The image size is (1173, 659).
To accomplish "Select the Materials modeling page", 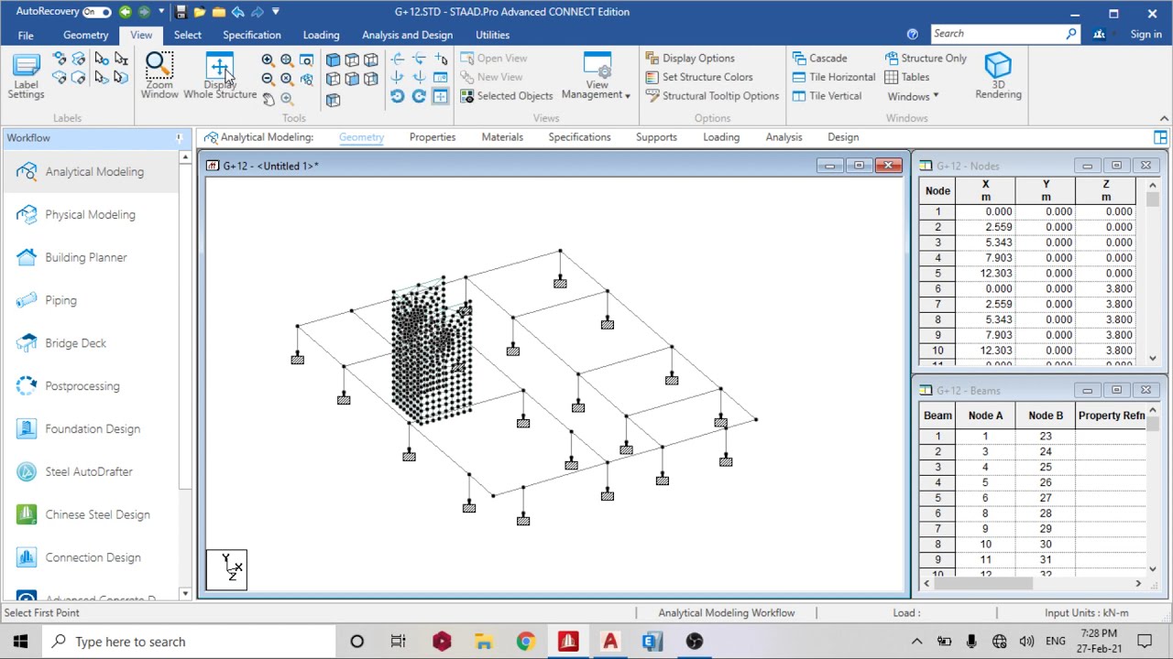I will (x=502, y=137).
